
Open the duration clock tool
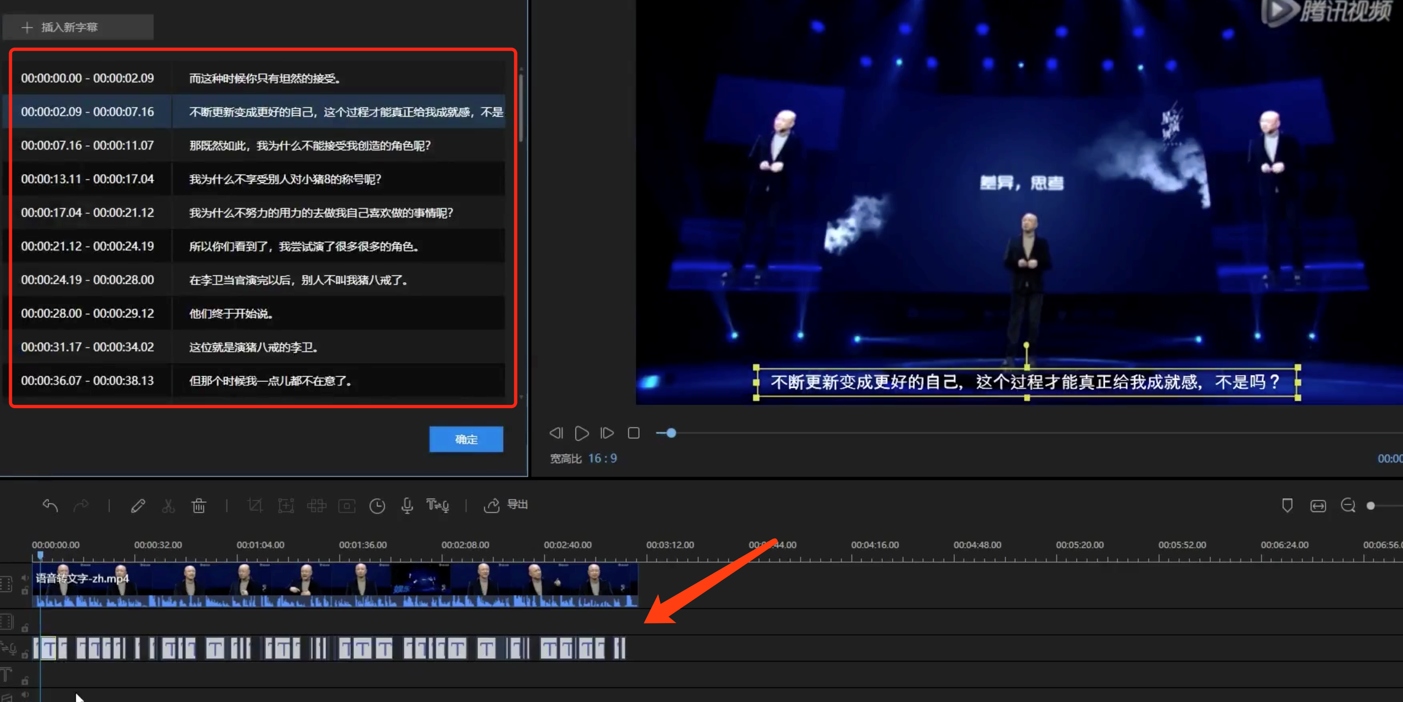378,505
